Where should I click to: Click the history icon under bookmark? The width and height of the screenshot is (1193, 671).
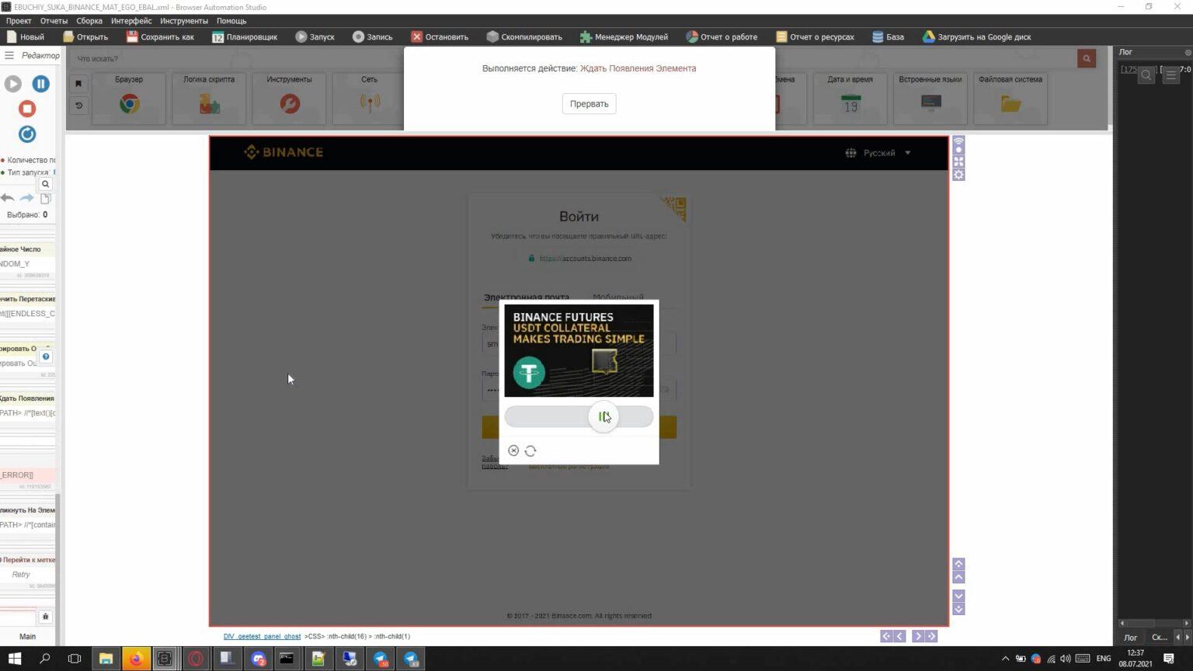(78, 106)
